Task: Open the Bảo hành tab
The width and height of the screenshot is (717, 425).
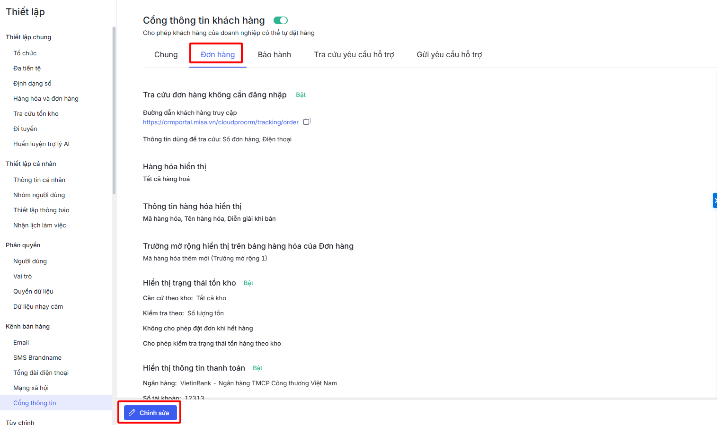Action: pos(274,54)
